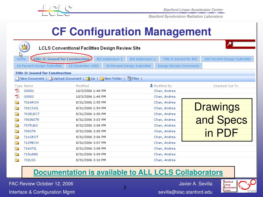This screenshot has width=263, height=197.
Task: Click the New Folder icon
Action: point(102,78)
